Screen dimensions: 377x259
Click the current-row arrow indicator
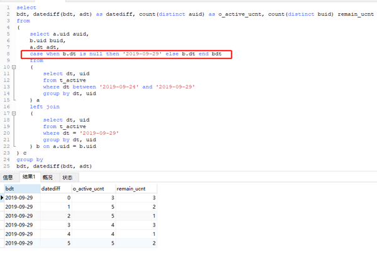pyautogui.click(x=3, y=197)
